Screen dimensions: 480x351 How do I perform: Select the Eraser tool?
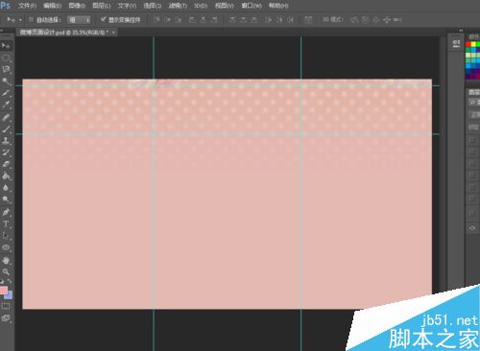point(6,164)
